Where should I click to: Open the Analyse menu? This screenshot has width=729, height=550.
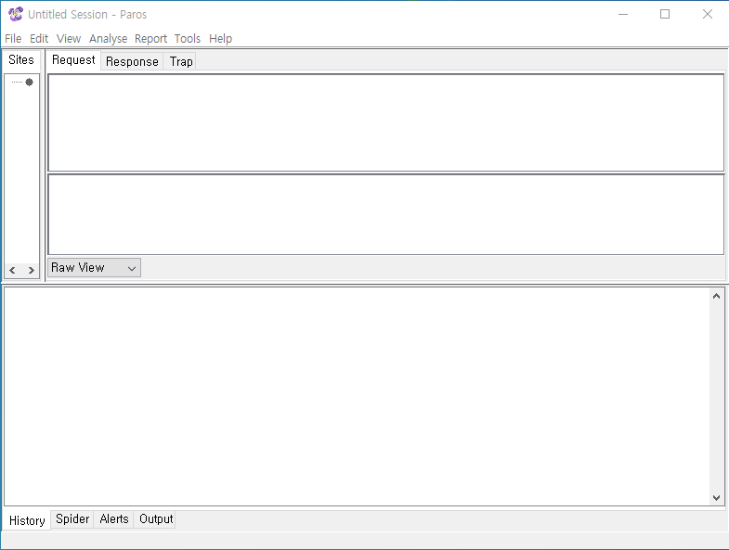pos(108,39)
